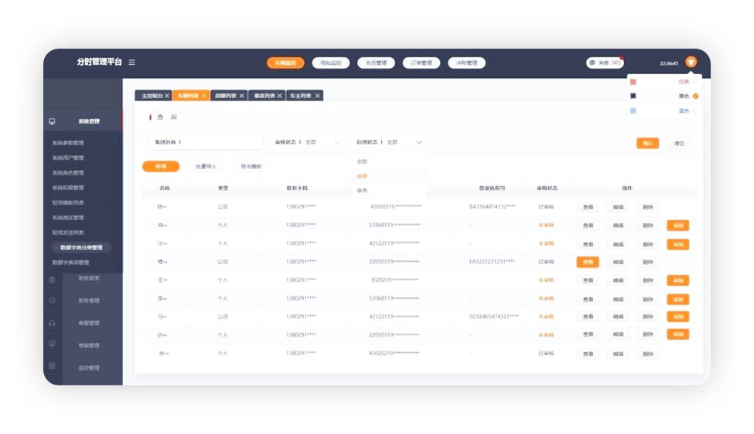Screen dimensions: 754x434
Task: Select the 红色 theme radio
Action: 696,82
